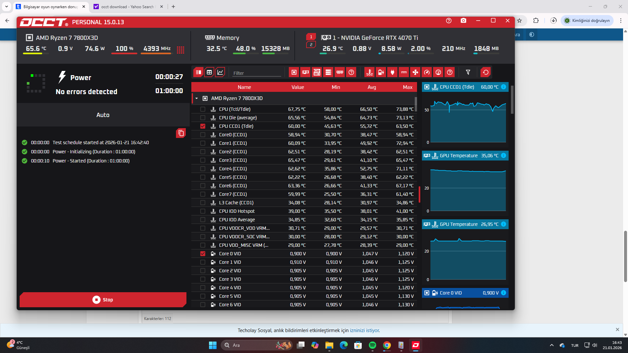The image size is (628, 353).
Task: Reset min/max values with refresh icon
Action: pyautogui.click(x=486, y=72)
